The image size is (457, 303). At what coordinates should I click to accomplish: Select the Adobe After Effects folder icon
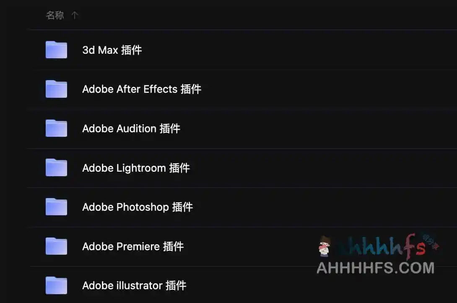click(56, 89)
